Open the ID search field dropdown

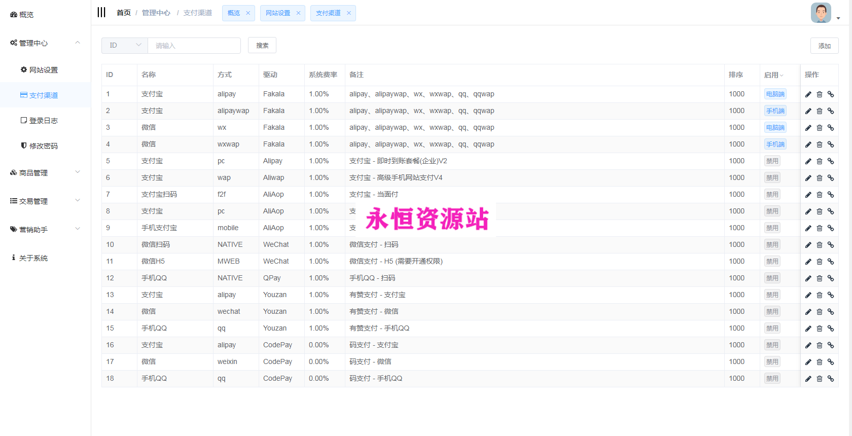[125, 46]
